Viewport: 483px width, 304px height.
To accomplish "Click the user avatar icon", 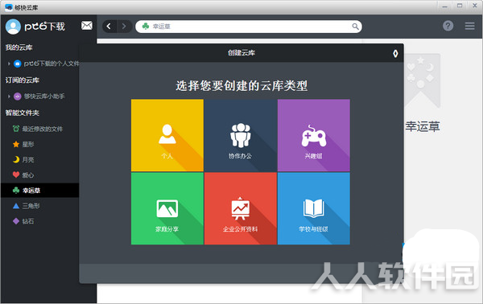I will pyautogui.click(x=13, y=27).
